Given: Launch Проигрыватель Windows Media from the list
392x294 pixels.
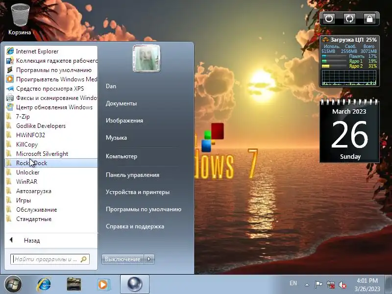Looking at the screenshot, I should tap(51, 79).
